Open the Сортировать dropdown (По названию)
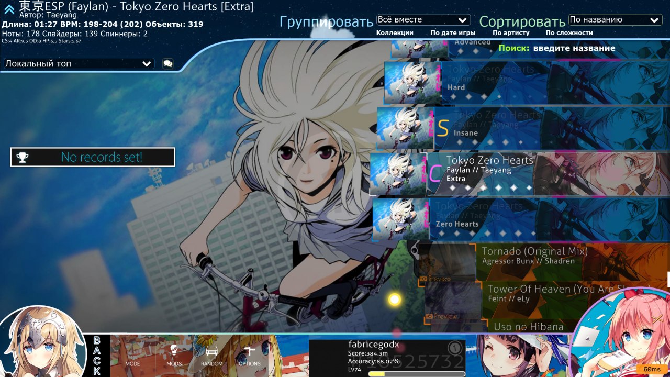Image resolution: width=670 pixels, height=377 pixels. (x=615, y=20)
